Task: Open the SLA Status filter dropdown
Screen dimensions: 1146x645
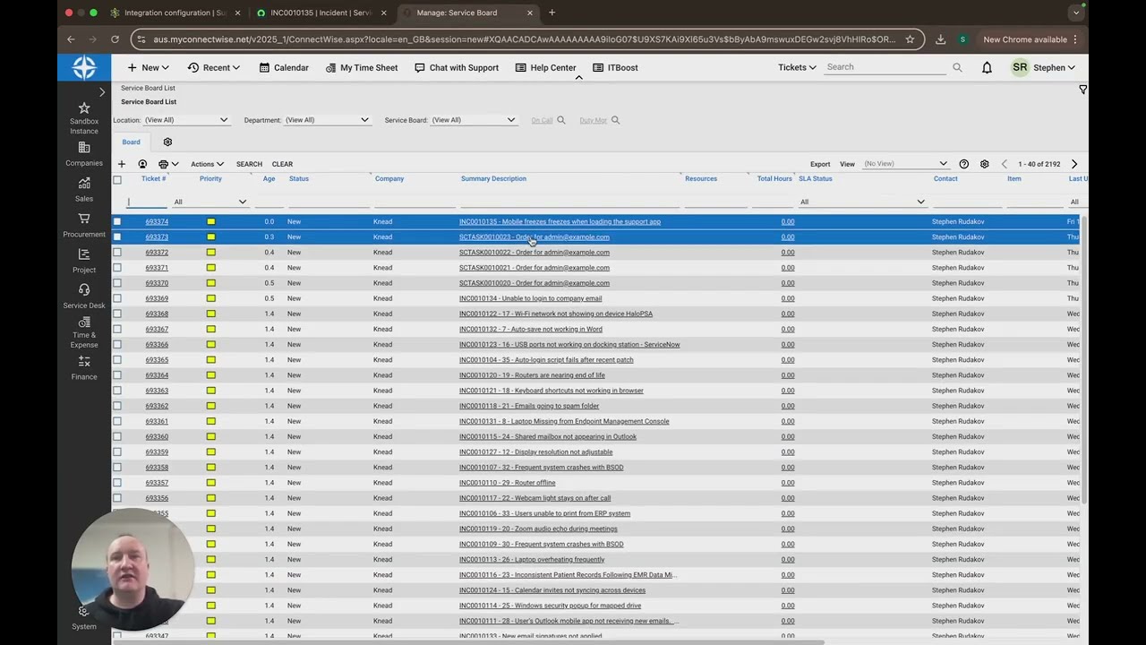Action: [862, 202]
